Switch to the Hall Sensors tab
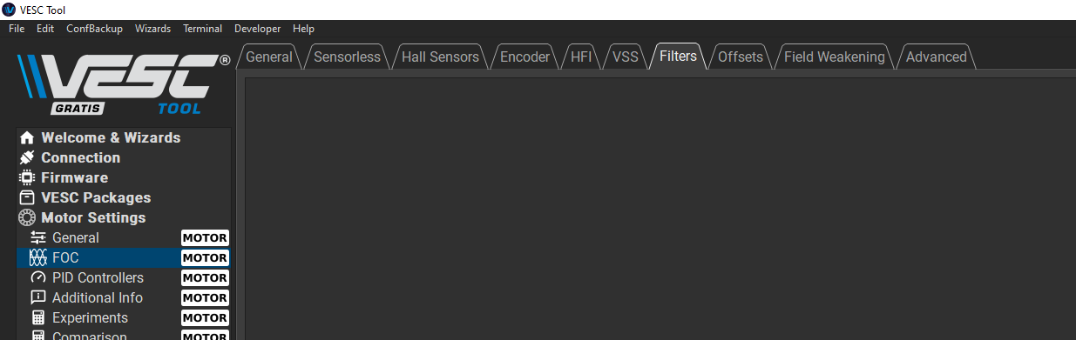 [440, 57]
